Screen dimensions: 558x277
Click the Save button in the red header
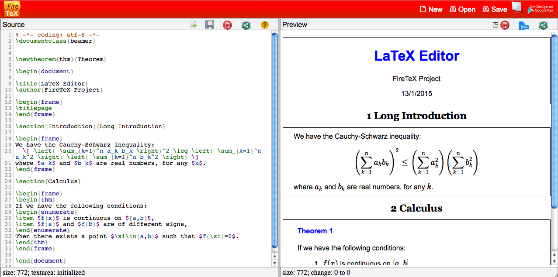495,9
